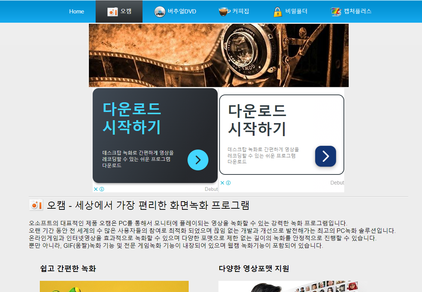Click the oCam logo beside the page heading
The width and height of the screenshot is (422, 292).
coord(36,205)
